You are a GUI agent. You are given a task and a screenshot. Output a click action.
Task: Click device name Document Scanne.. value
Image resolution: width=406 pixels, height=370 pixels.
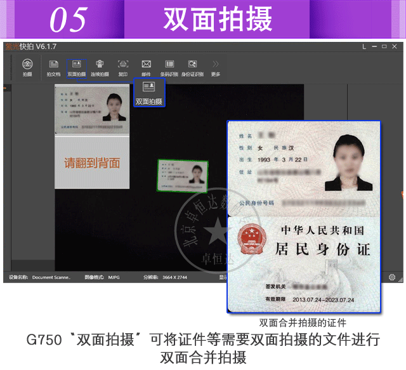(x=51, y=277)
